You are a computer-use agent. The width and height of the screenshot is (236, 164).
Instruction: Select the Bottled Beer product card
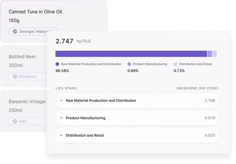click(24, 66)
